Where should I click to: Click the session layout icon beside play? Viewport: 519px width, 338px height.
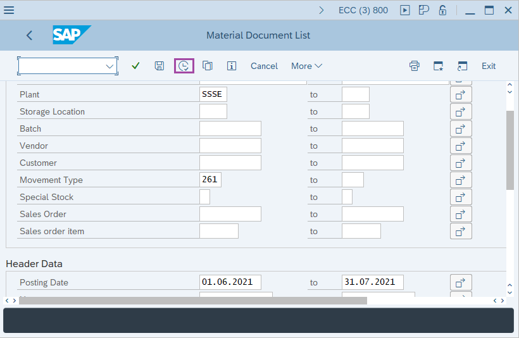[x=423, y=10]
